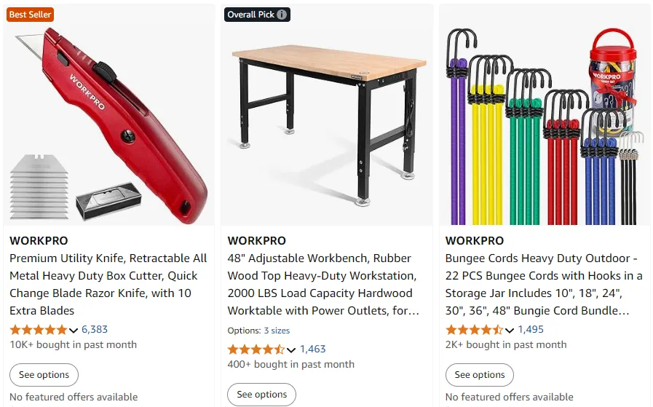653x407 pixels.
Task: View the 1,463 workbench reviews
Action: tap(313, 349)
